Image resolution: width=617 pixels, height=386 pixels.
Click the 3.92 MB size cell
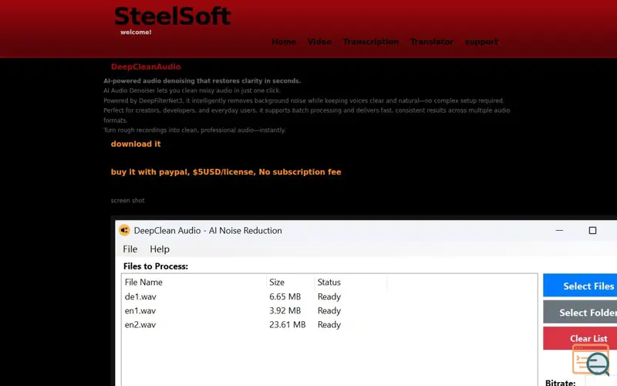pos(285,311)
